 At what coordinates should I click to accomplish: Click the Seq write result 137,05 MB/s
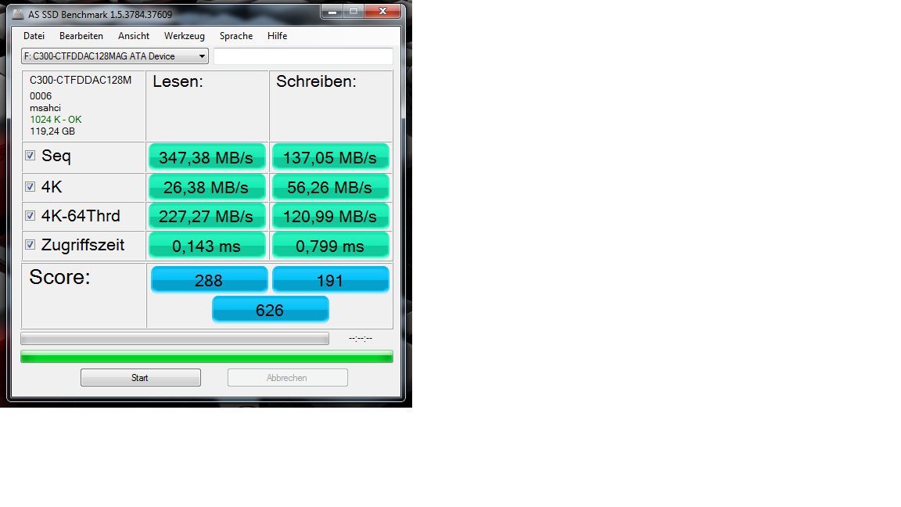[x=330, y=157]
